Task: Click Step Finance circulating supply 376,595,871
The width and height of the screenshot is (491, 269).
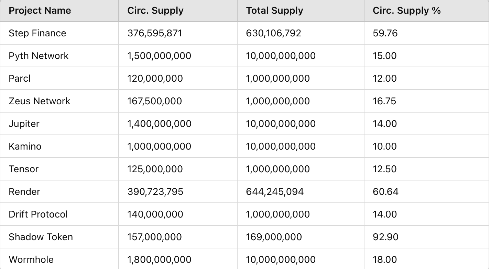Action: (155, 33)
